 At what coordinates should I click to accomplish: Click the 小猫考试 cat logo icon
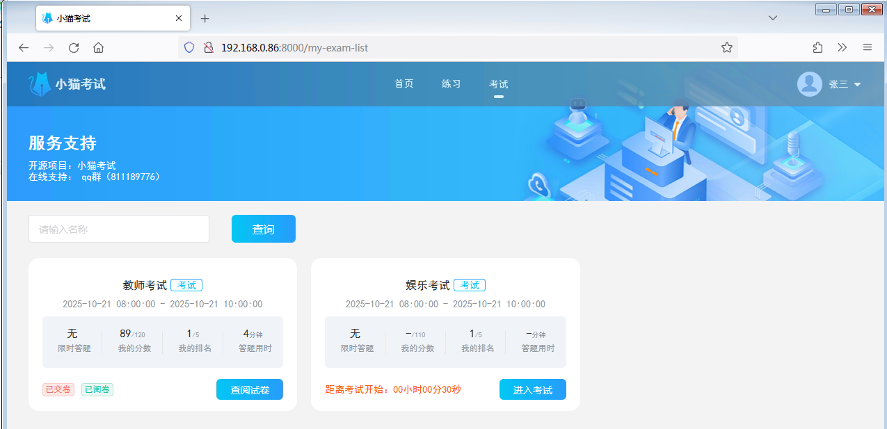click(39, 84)
